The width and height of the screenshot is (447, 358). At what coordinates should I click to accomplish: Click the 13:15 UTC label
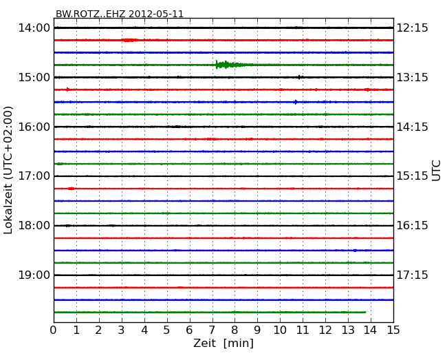[413, 77]
